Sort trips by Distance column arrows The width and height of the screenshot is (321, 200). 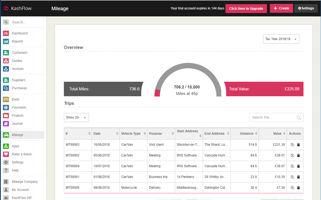click(x=256, y=134)
